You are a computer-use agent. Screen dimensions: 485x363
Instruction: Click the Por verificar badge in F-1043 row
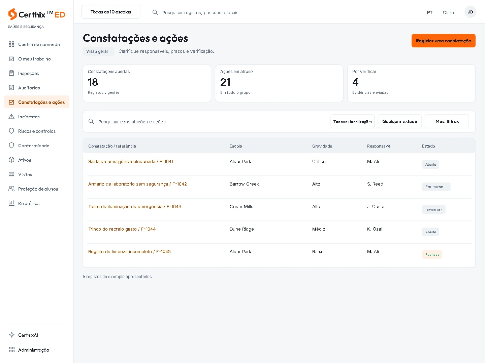(x=434, y=209)
